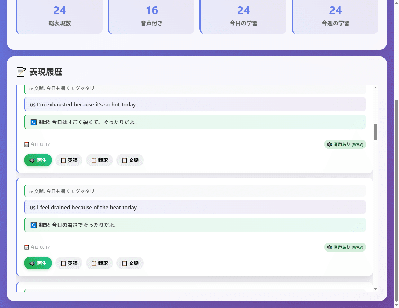Image resolution: width=399 pixels, height=308 pixels.
Task: Click the 翻訳 button on the first card
Action: [x=99, y=160]
